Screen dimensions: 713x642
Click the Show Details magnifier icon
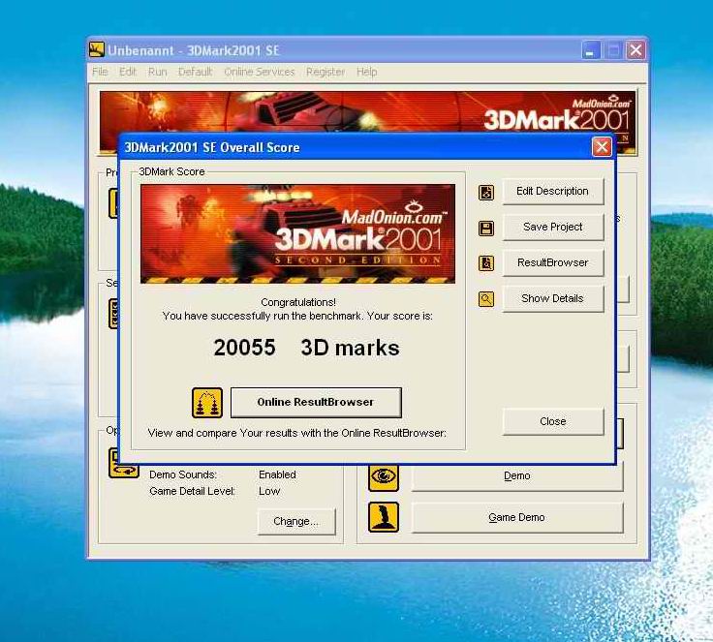tap(486, 299)
